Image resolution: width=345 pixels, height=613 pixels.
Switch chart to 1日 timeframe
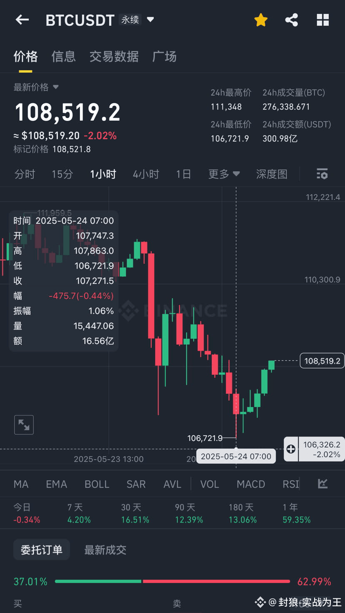tap(183, 174)
